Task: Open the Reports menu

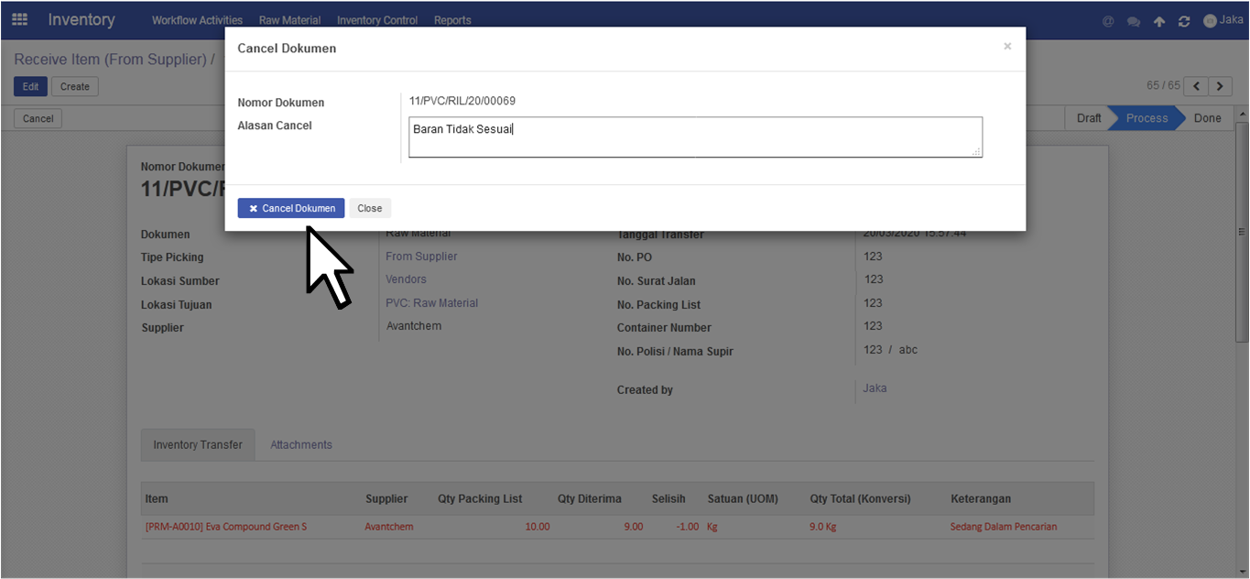Action: click(452, 20)
